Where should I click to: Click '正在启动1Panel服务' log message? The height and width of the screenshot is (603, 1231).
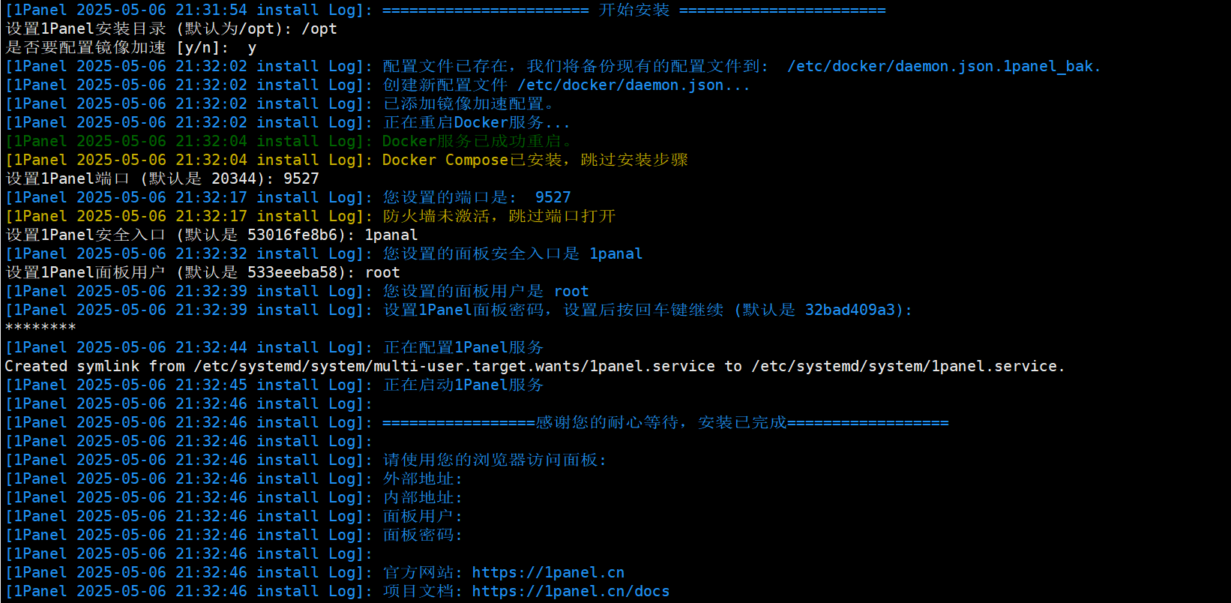[x=463, y=385]
